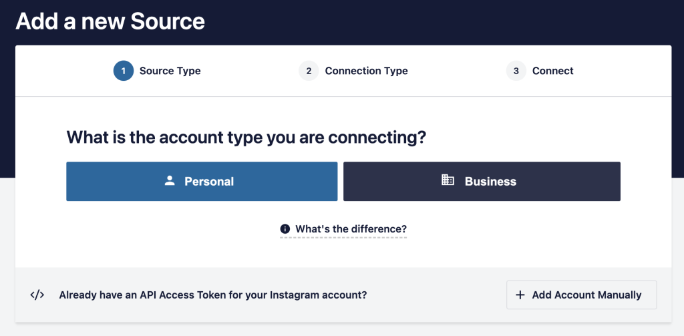Click the Add a new Source heading
This screenshot has width=684, height=336.
[x=110, y=21]
